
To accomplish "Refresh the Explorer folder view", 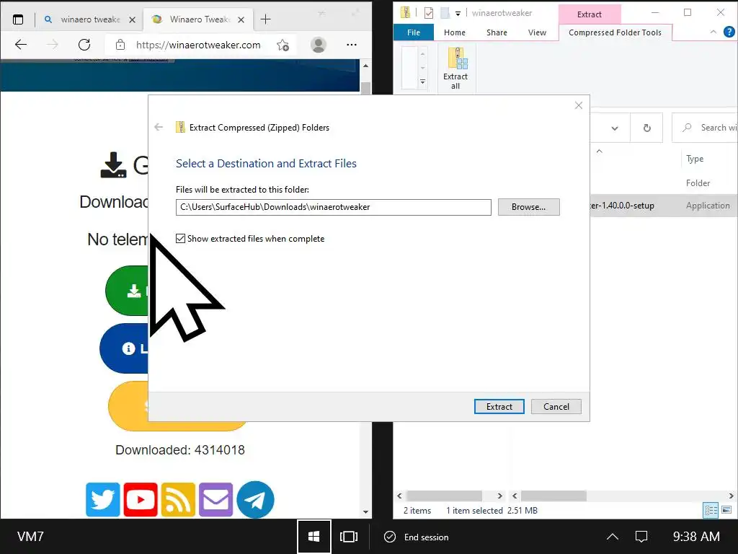I will (x=646, y=128).
